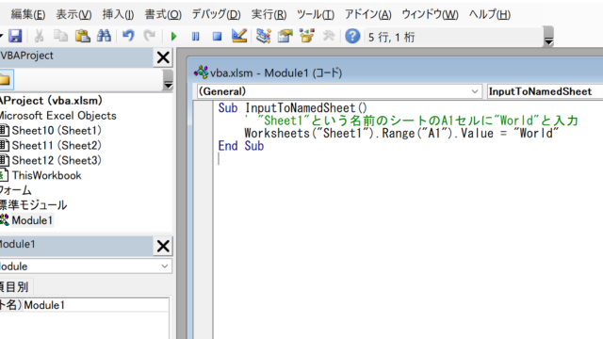
Task: Open the Object Browser icon
Action: [x=307, y=36]
